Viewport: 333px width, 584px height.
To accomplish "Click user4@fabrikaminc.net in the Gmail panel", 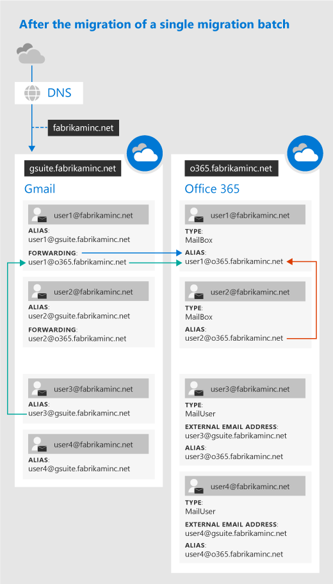I will pyautogui.click(x=93, y=444).
